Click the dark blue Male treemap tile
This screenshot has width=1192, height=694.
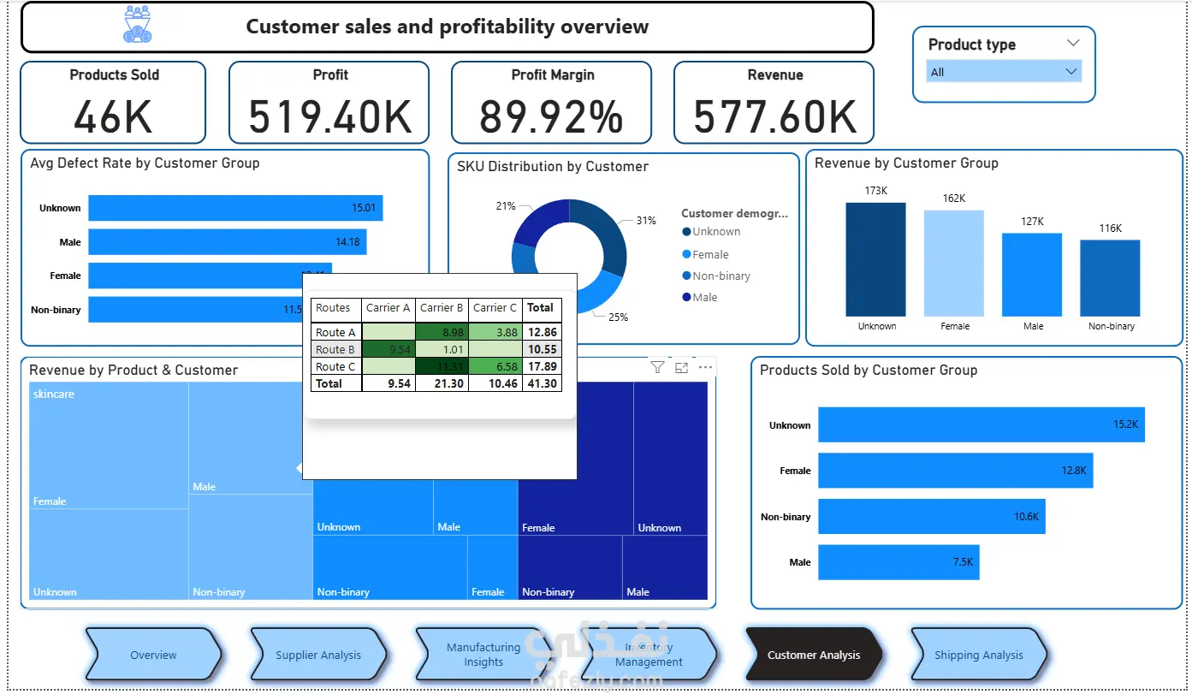point(665,567)
